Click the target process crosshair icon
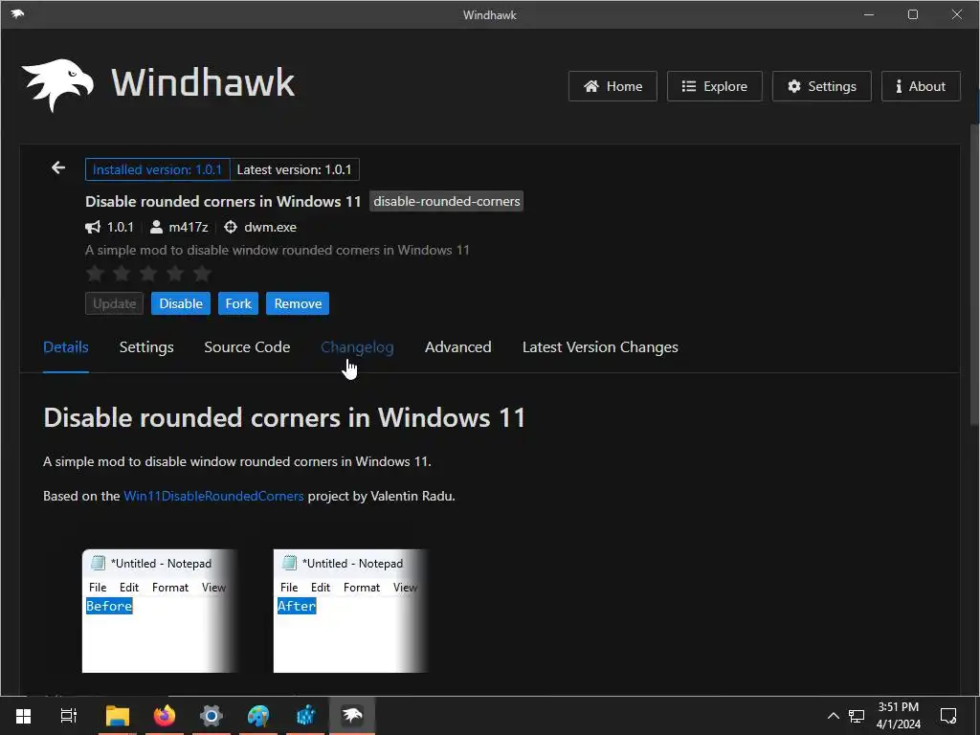The width and height of the screenshot is (980, 735). coord(231,227)
